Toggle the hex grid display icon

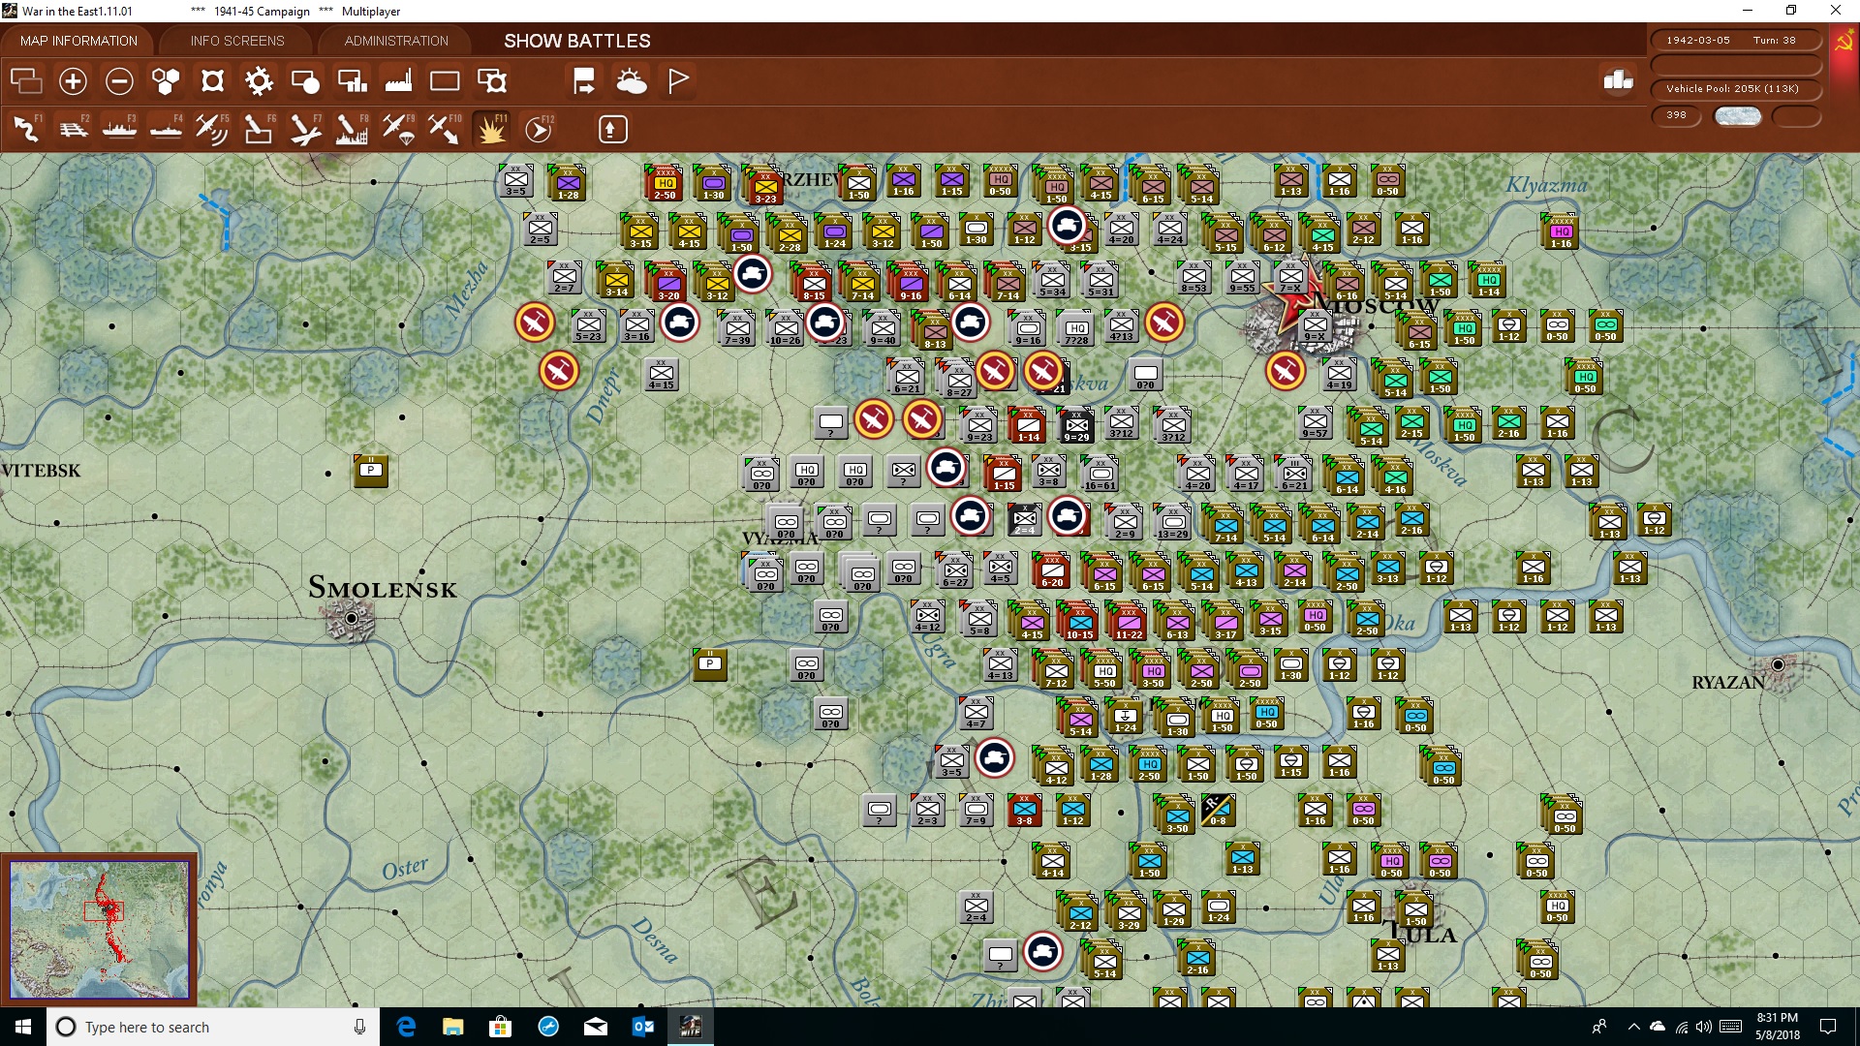[x=166, y=81]
